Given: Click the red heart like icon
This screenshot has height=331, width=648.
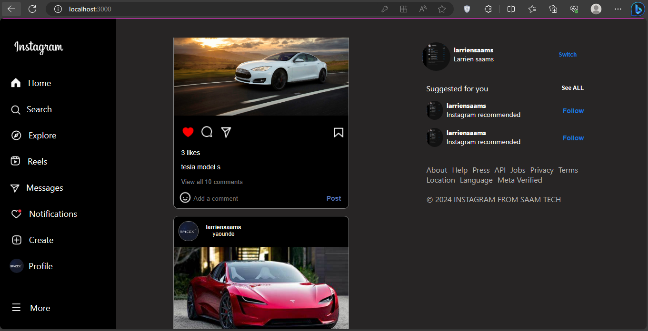Looking at the screenshot, I should [x=188, y=132].
